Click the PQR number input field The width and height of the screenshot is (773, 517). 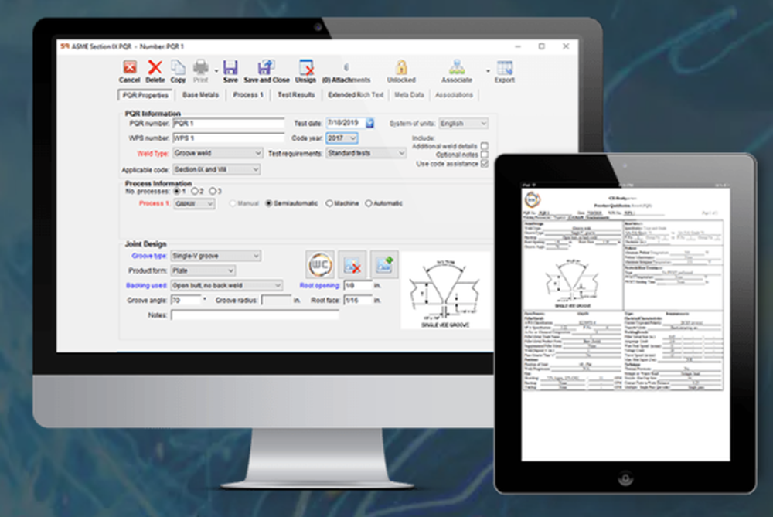(228, 123)
